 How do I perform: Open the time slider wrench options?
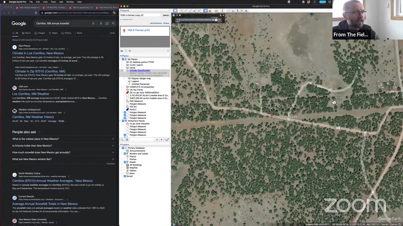220,15
